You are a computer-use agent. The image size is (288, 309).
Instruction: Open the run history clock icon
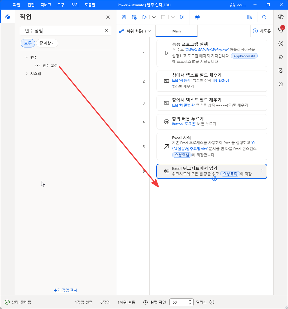(281, 84)
